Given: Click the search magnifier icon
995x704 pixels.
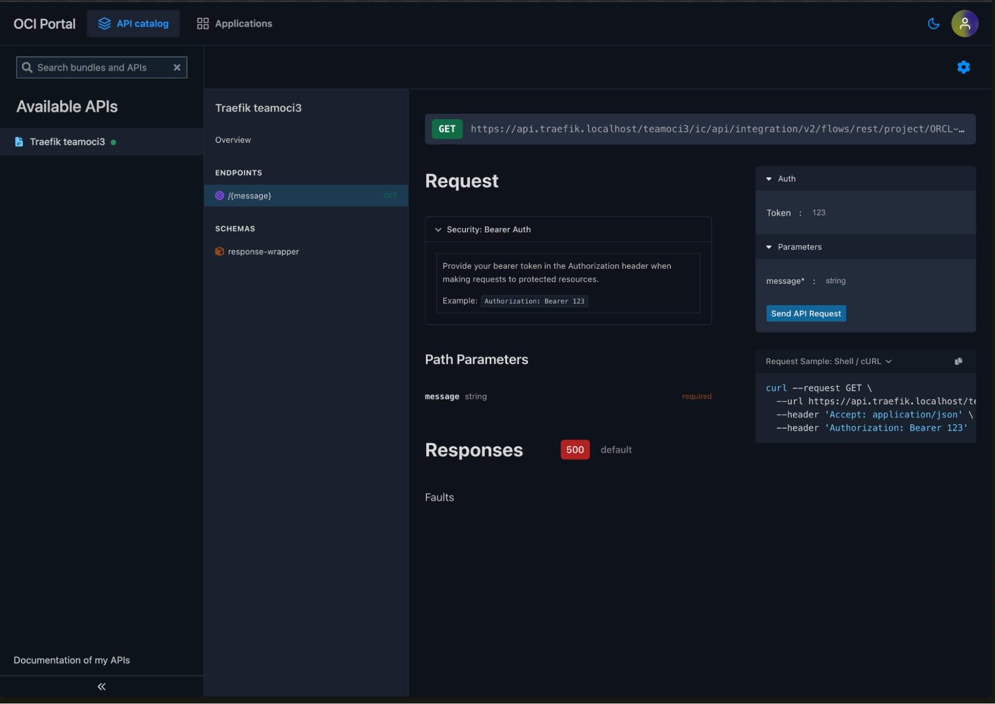Looking at the screenshot, I should [27, 67].
